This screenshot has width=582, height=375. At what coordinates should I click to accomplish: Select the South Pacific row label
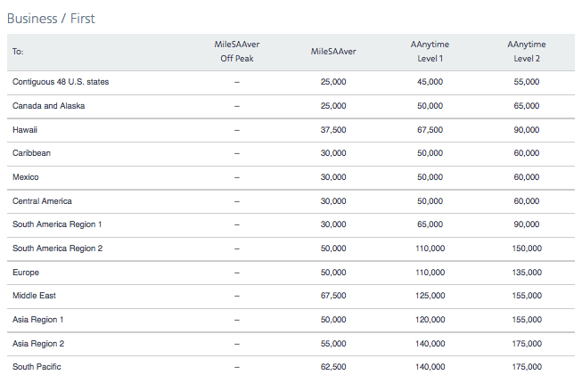(x=37, y=367)
